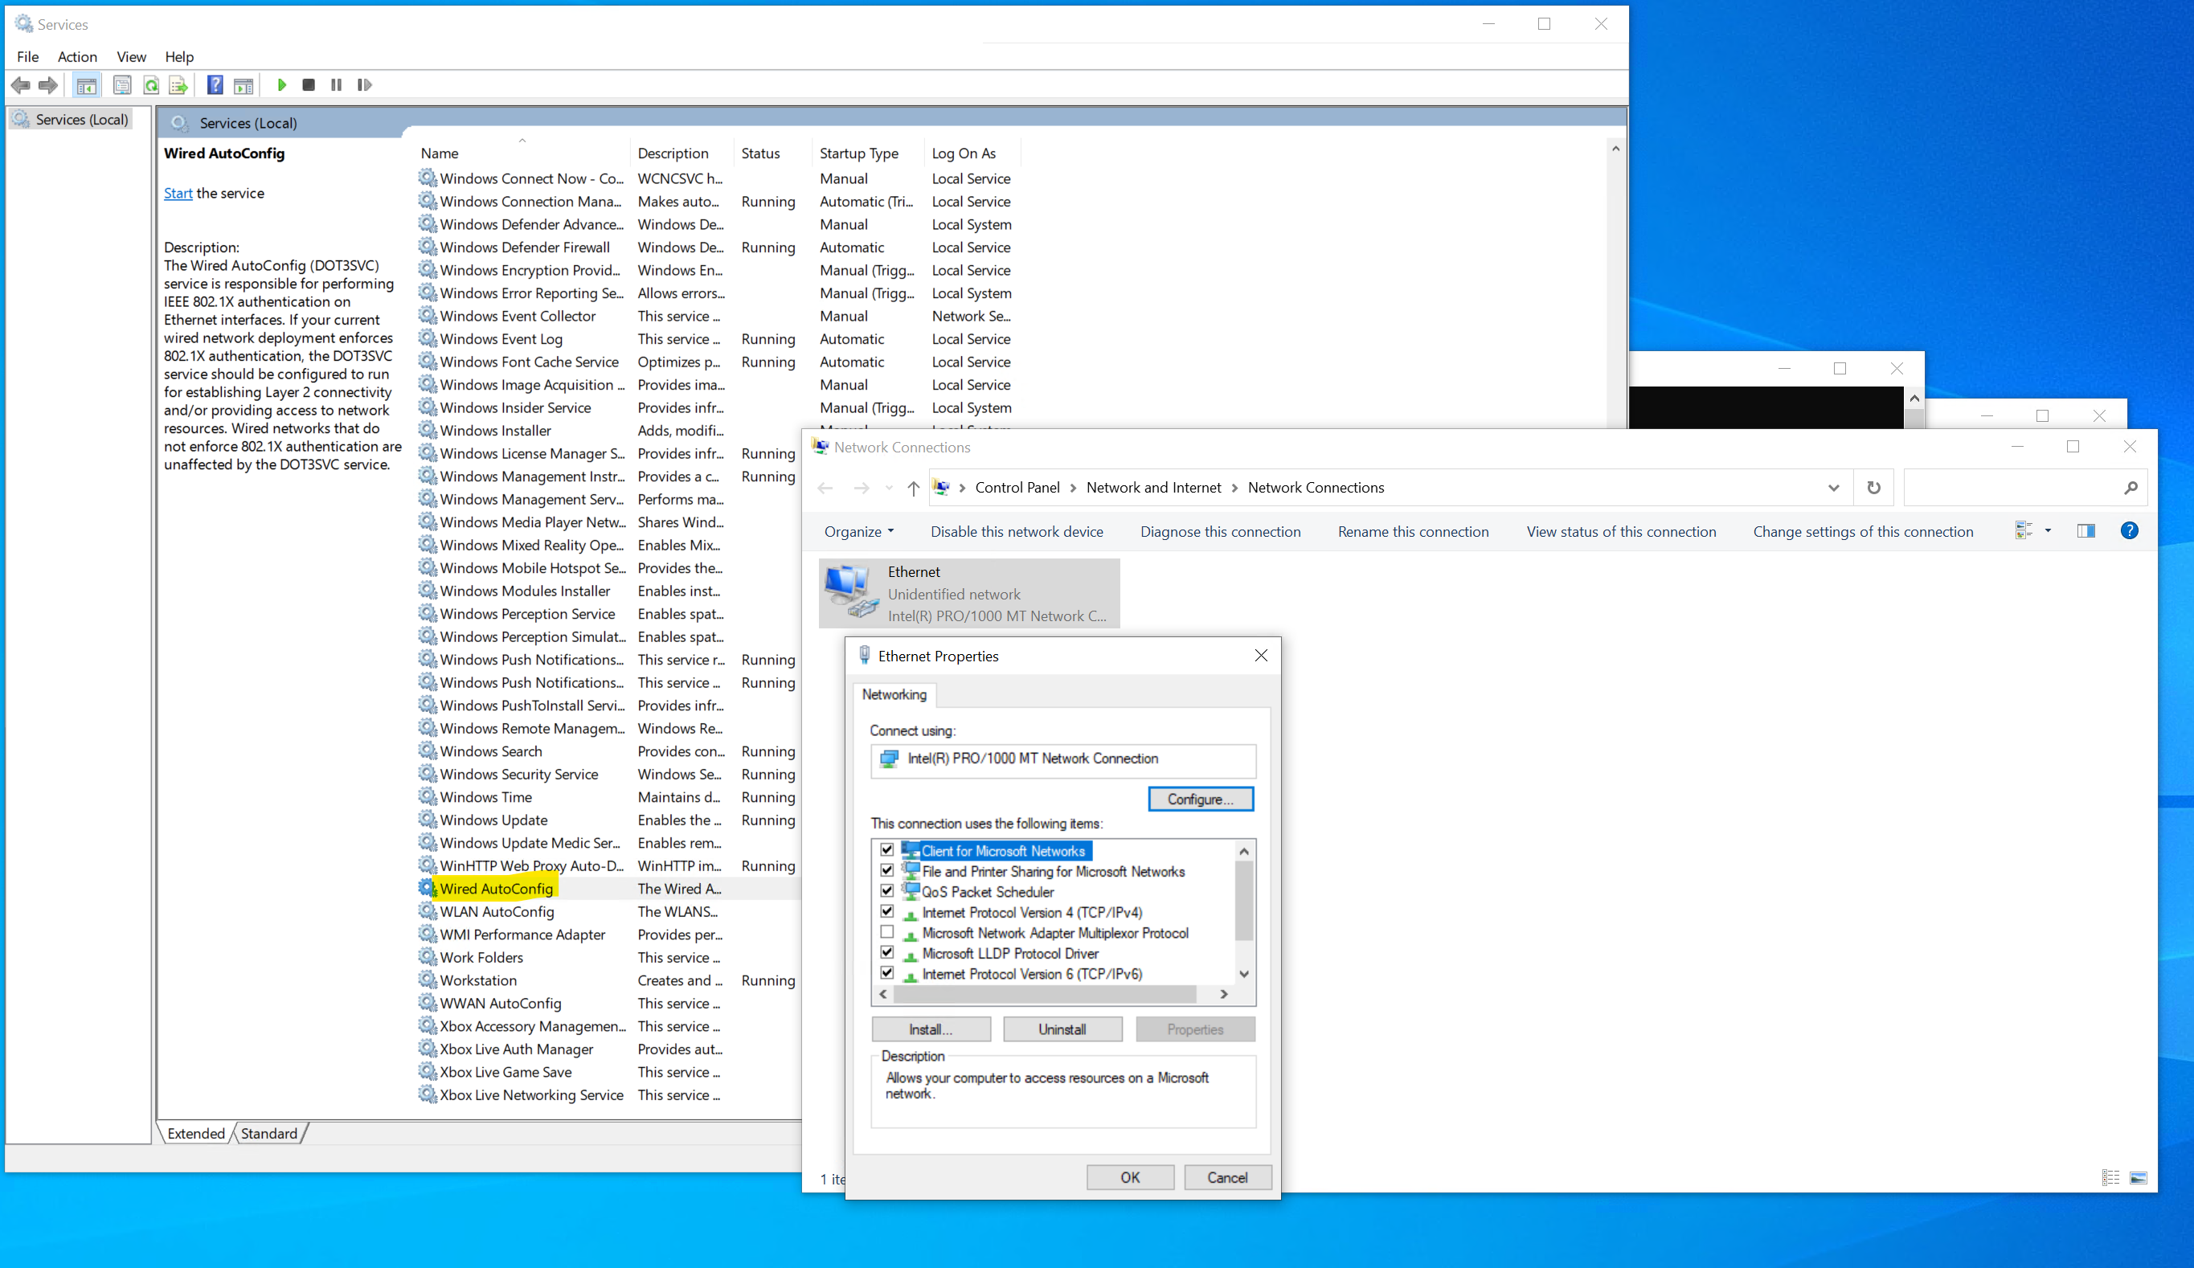This screenshot has height=1268, width=2194.
Task: Select the Wired AutoConfig service entry
Action: click(x=497, y=888)
